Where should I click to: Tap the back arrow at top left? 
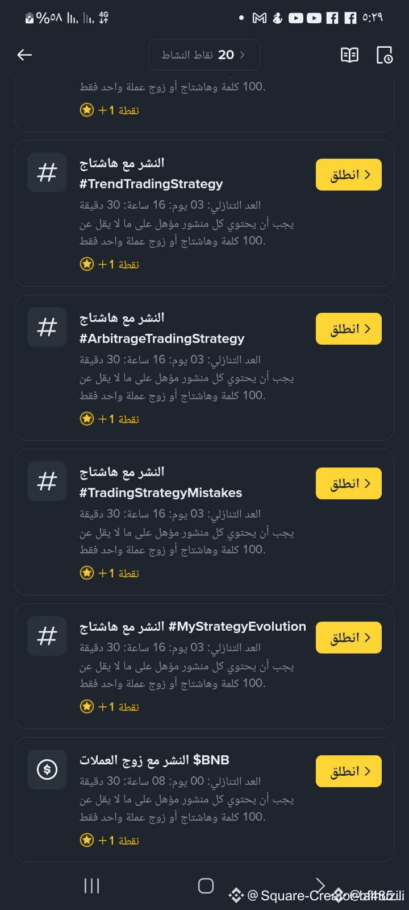(24, 55)
